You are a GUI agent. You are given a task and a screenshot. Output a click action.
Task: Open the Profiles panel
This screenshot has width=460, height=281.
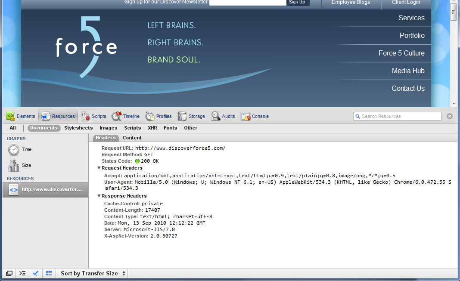click(x=159, y=116)
